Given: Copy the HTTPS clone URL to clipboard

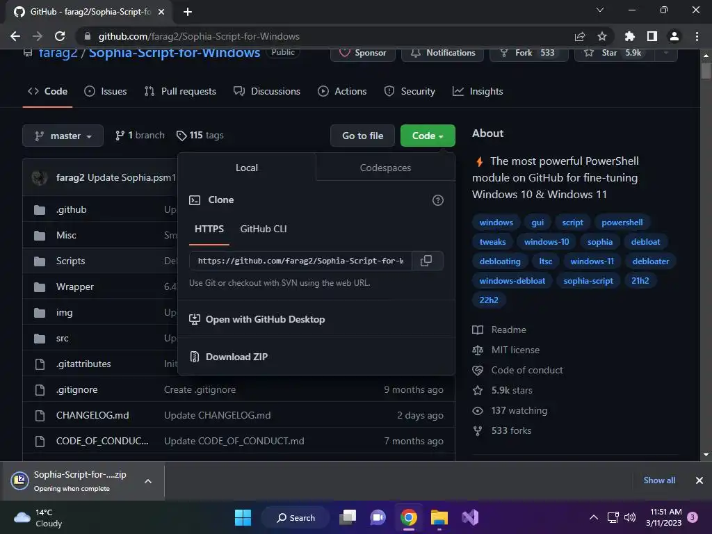Looking at the screenshot, I should point(426,261).
